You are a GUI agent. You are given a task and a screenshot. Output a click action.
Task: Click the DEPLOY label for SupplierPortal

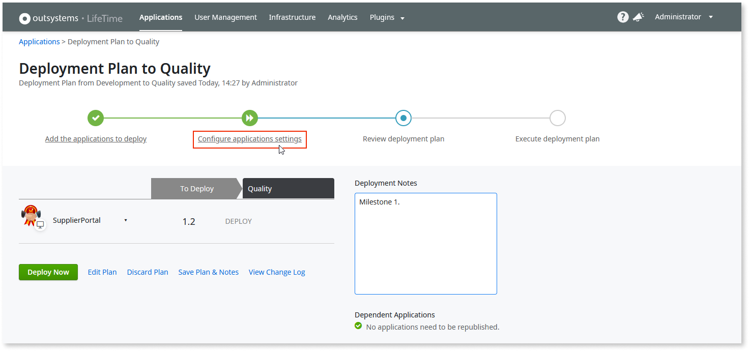[x=238, y=221]
